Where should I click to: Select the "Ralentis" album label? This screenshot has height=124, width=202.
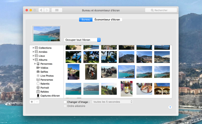45,84
